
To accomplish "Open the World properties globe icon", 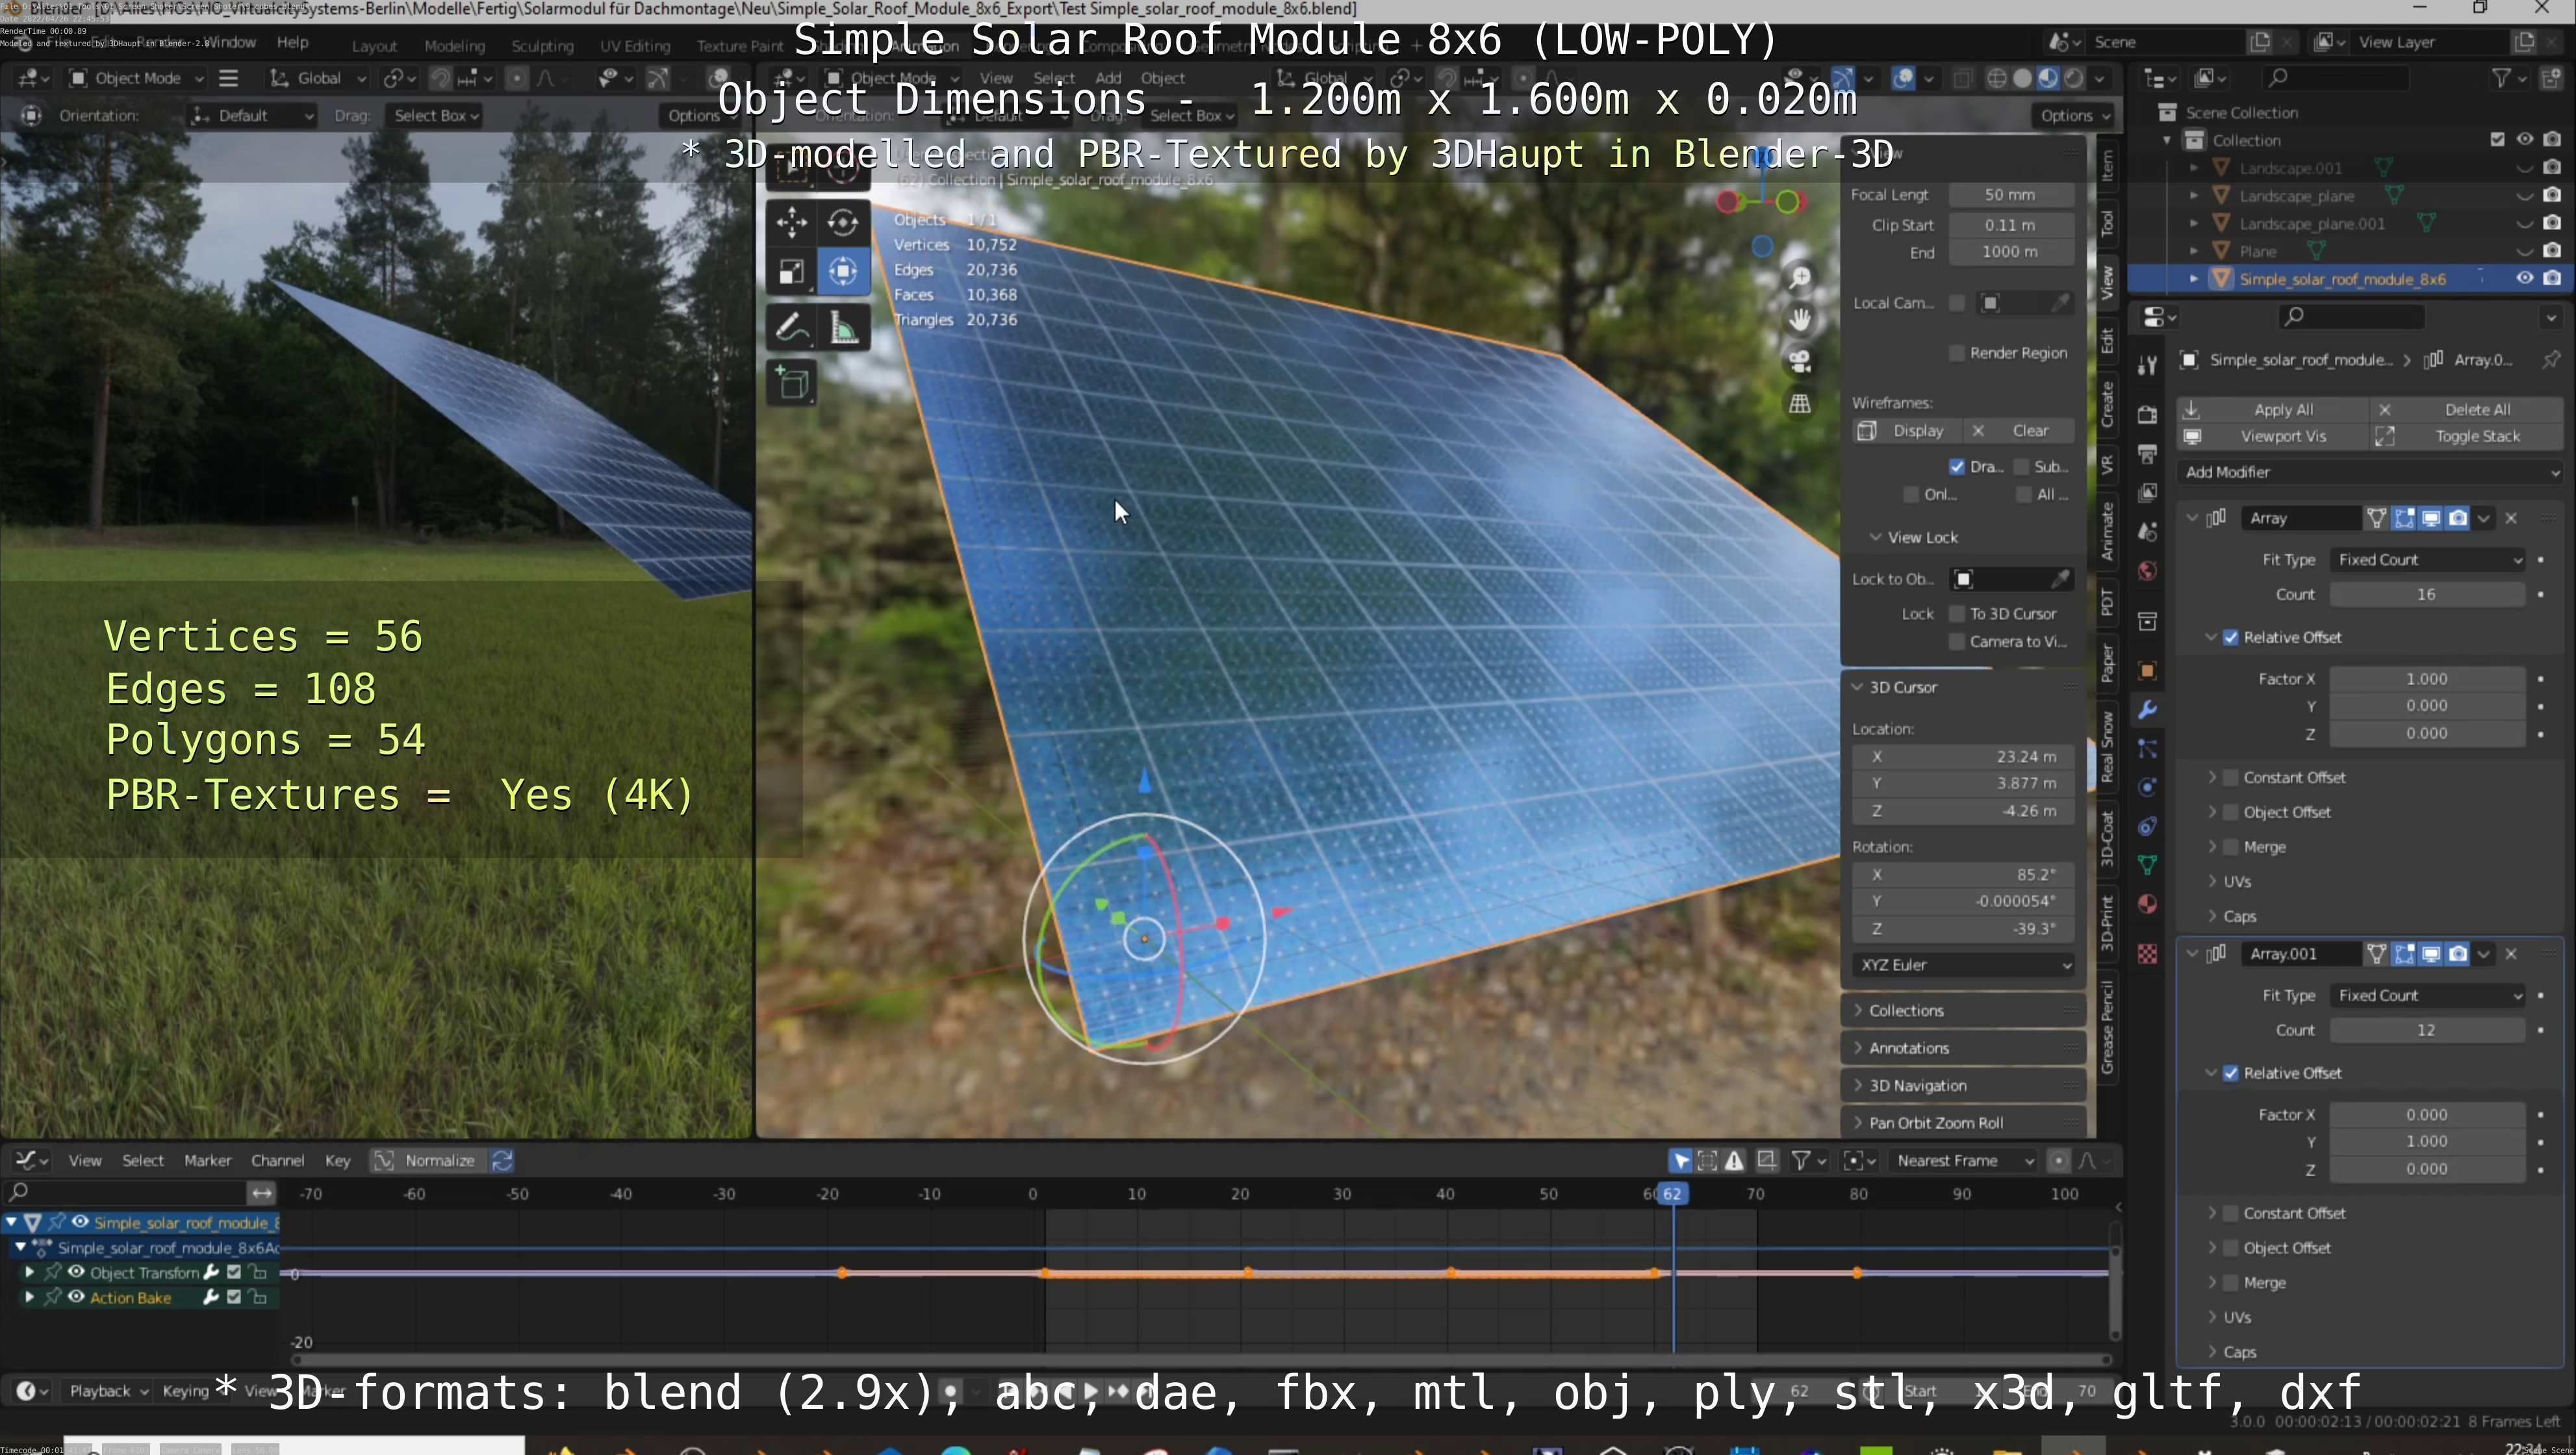I will (x=2147, y=570).
